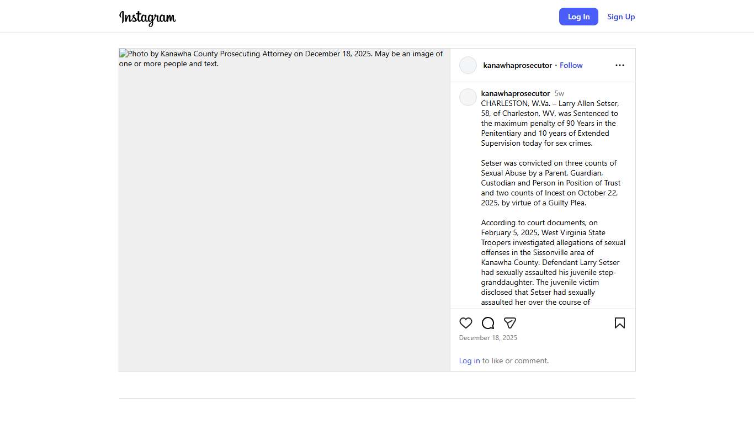754x424 pixels.
Task: Click kanawhaprosecutor username above the caption
Action: (515, 93)
